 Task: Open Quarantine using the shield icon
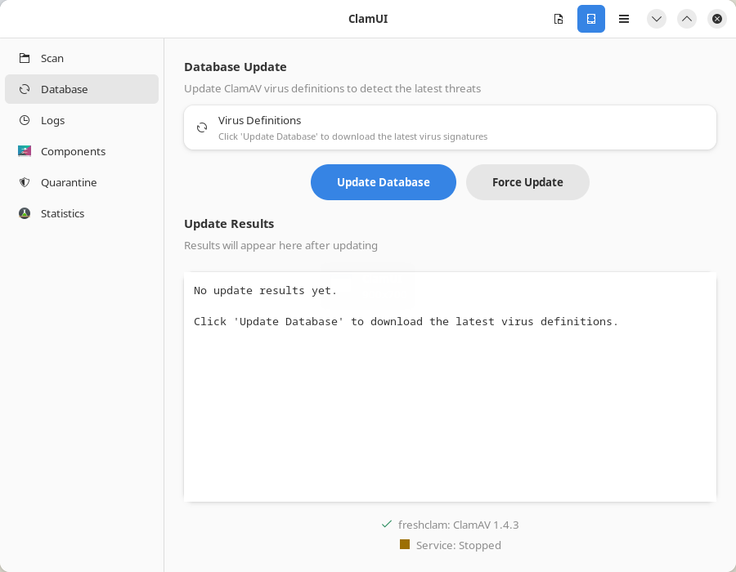click(25, 182)
